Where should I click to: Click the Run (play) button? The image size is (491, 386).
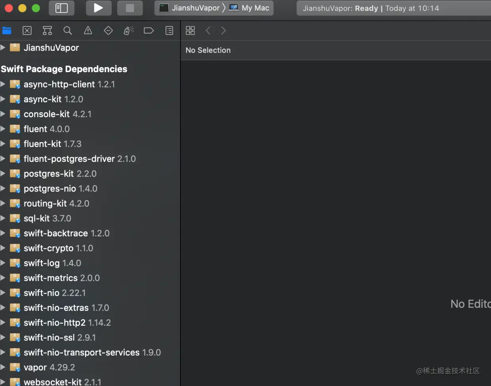[98, 8]
